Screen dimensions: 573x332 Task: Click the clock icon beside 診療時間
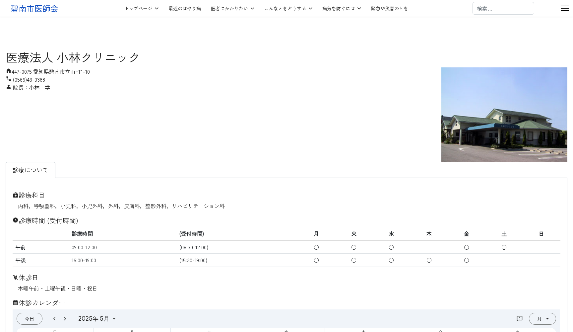(x=15, y=220)
